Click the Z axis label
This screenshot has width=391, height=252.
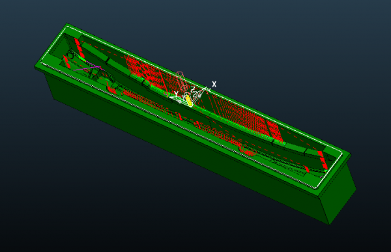pyautogui.click(x=193, y=90)
